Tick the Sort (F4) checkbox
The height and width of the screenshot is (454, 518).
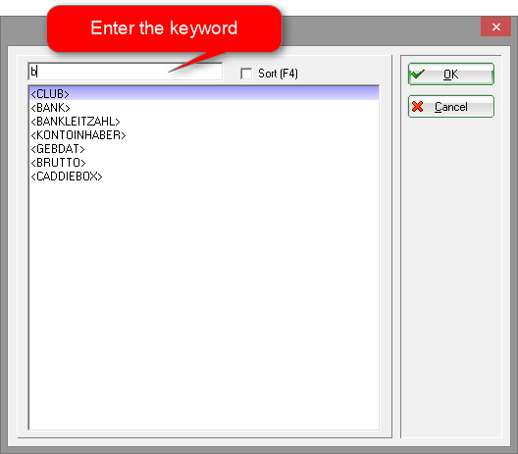click(246, 74)
